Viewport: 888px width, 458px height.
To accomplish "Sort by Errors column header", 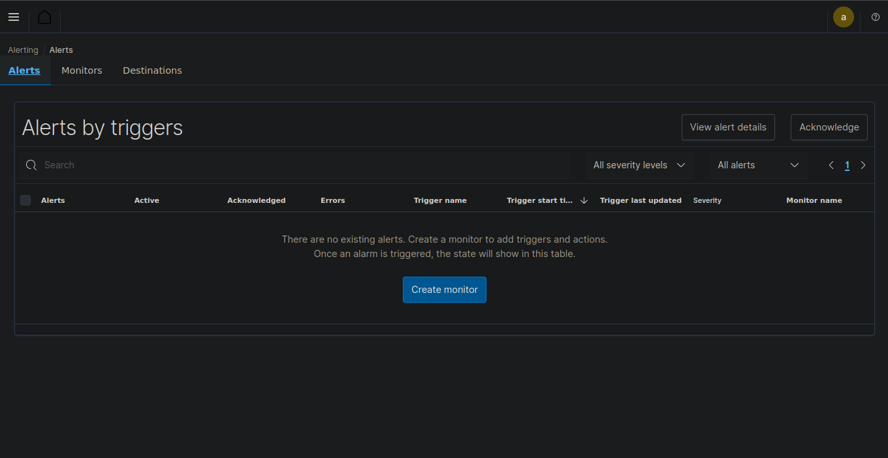I will [332, 200].
